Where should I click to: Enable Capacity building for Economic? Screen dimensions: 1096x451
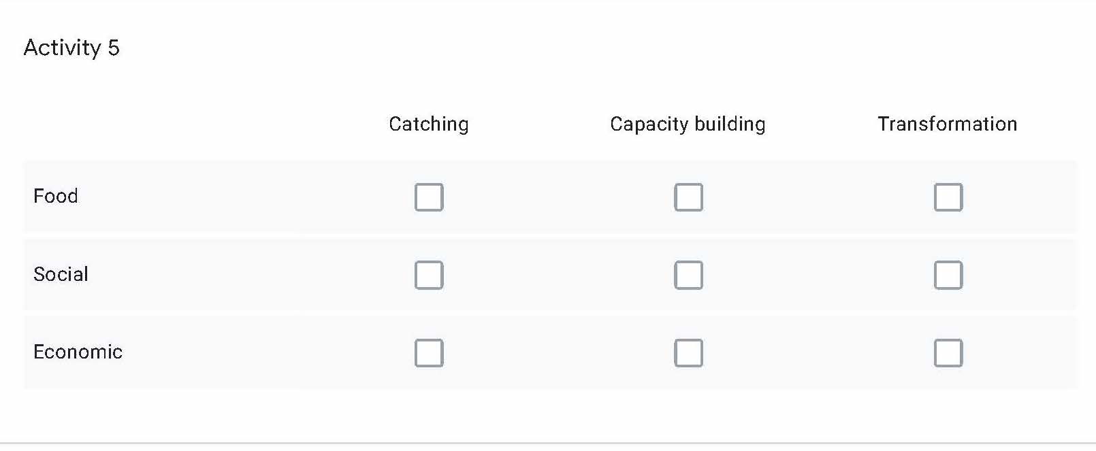(688, 353)
